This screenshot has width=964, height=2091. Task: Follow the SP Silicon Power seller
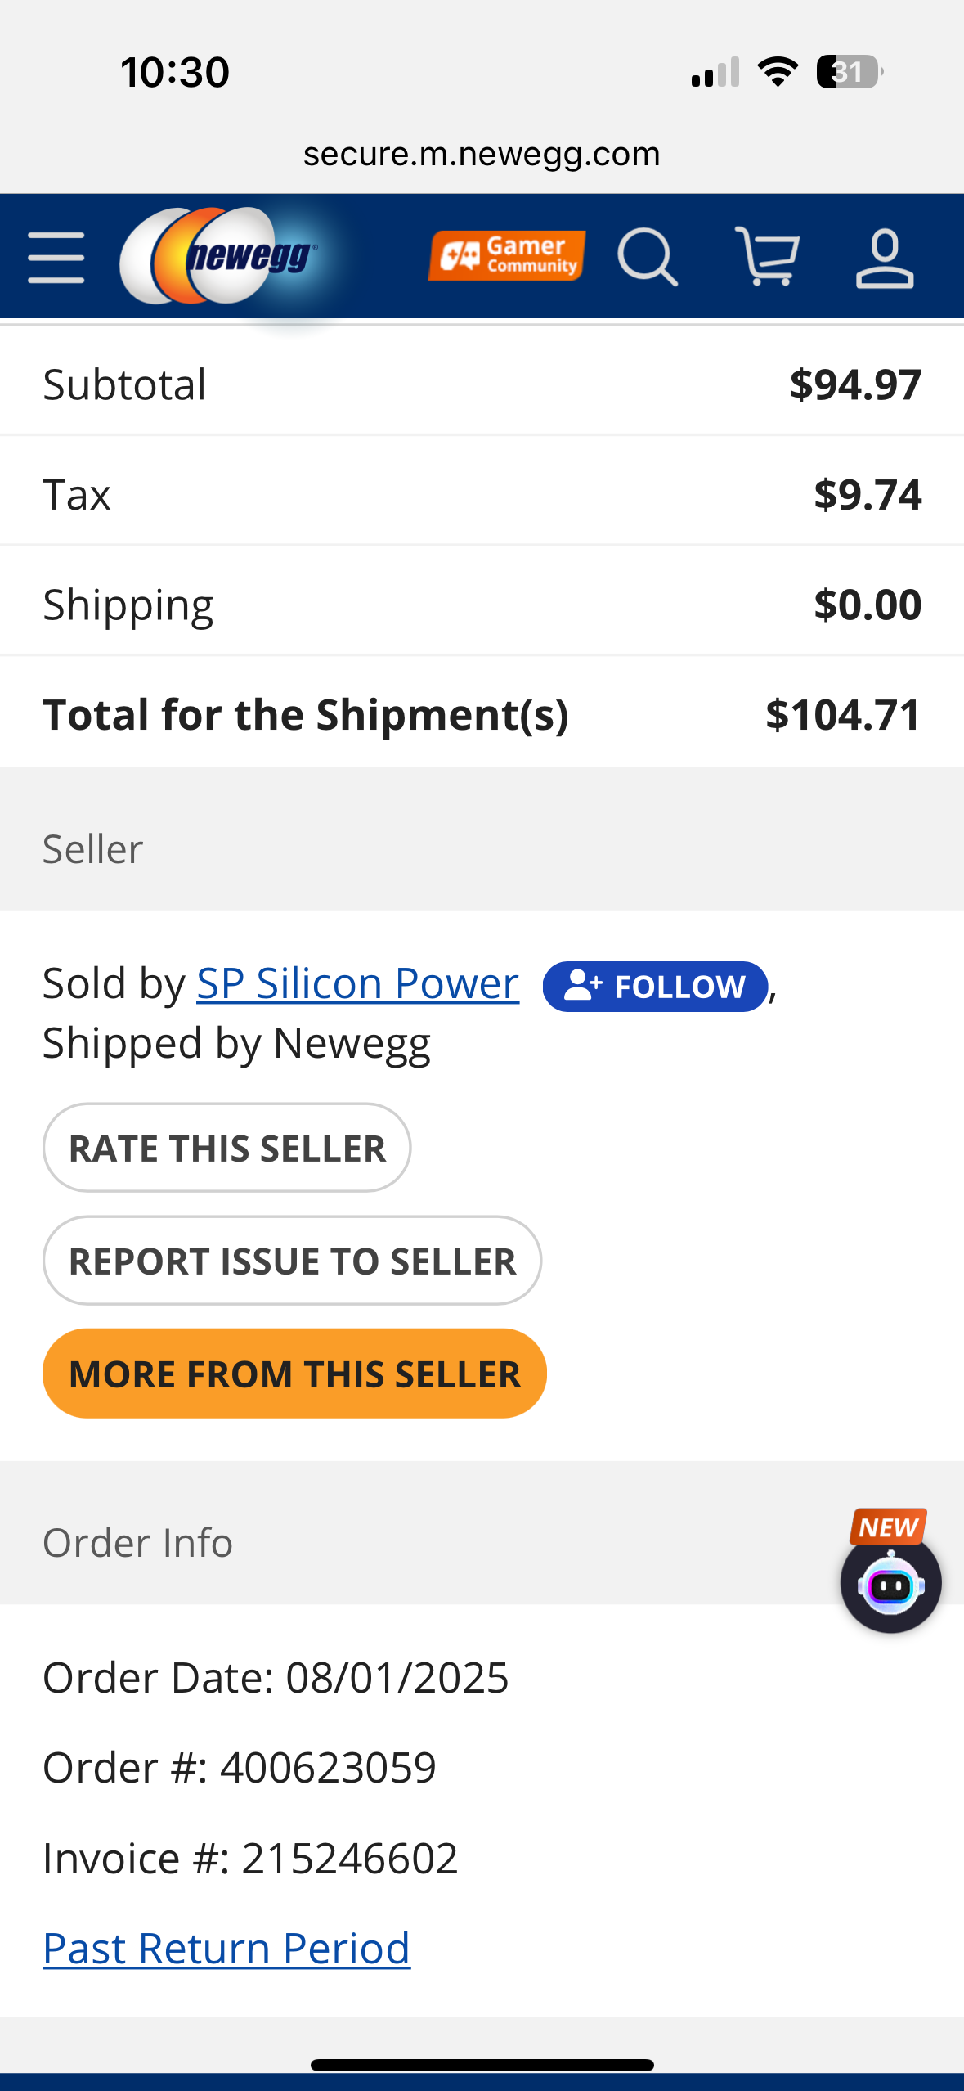point(656,987)
